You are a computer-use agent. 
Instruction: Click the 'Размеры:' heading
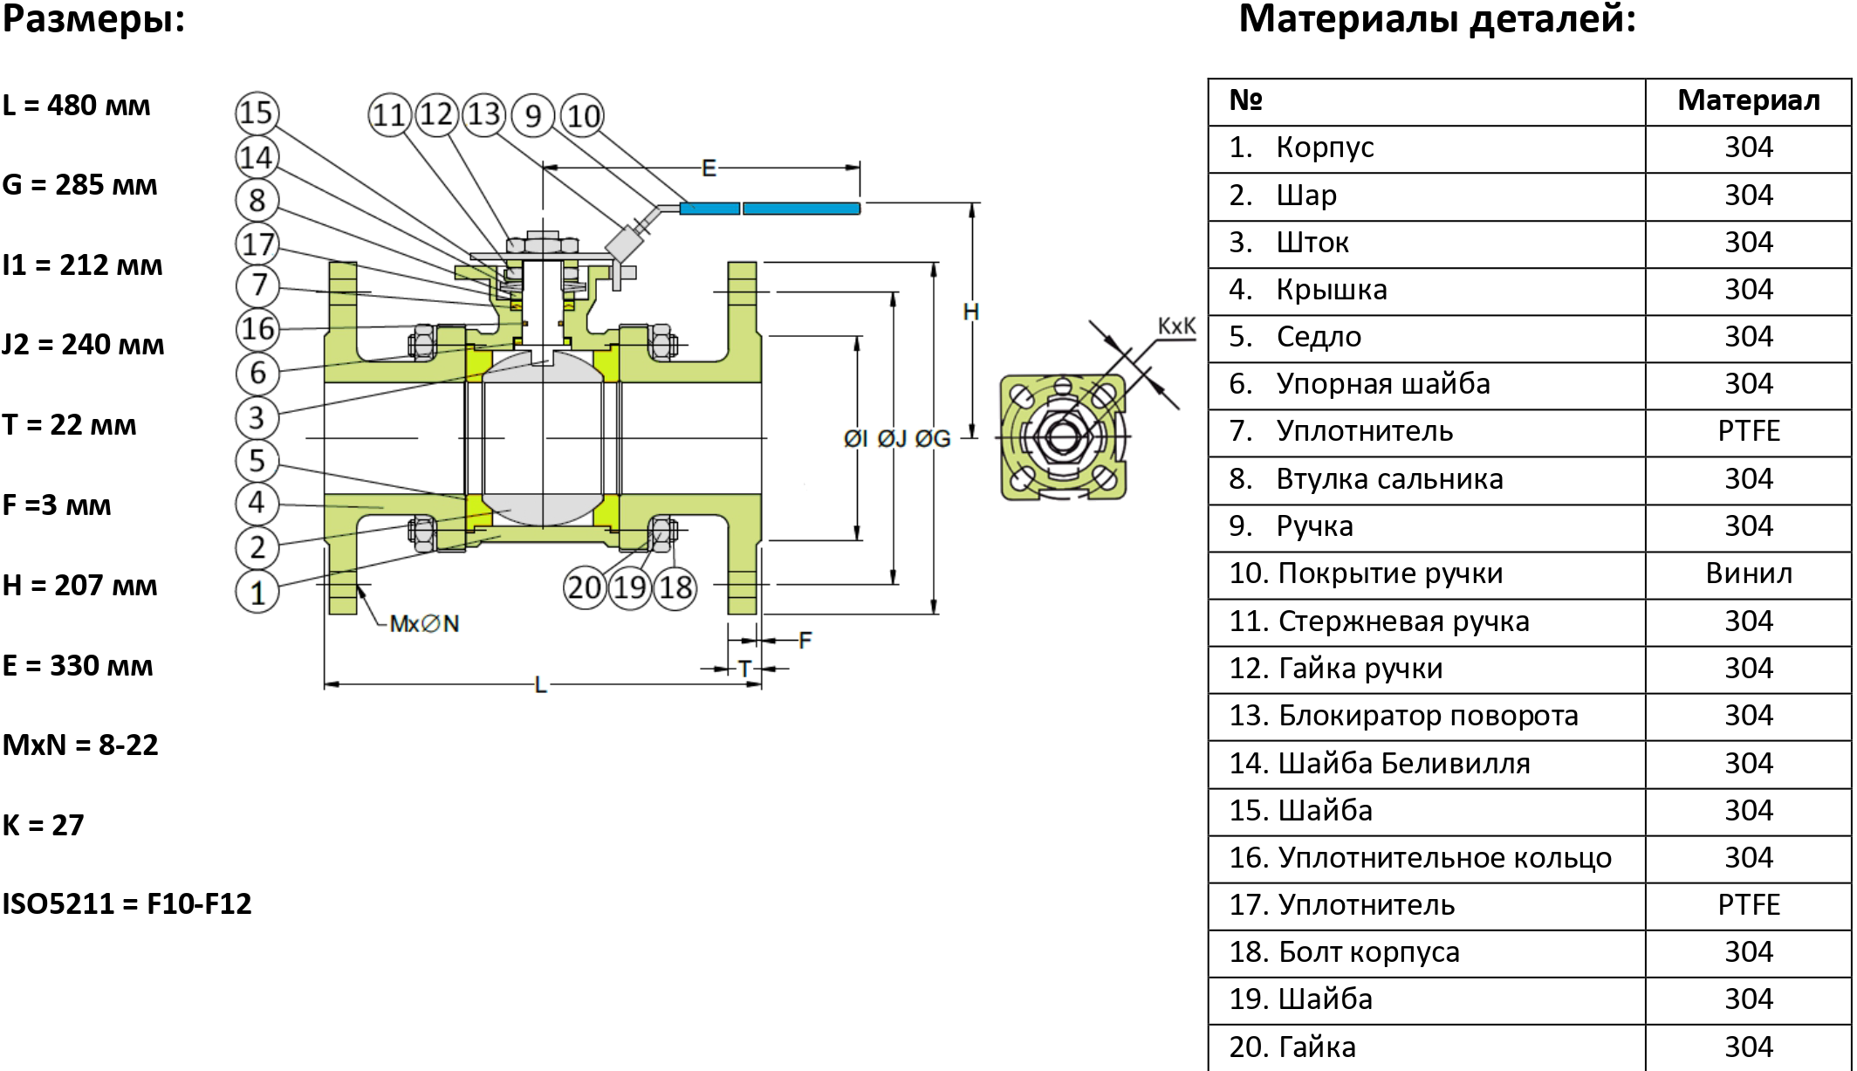click(93, 19)
